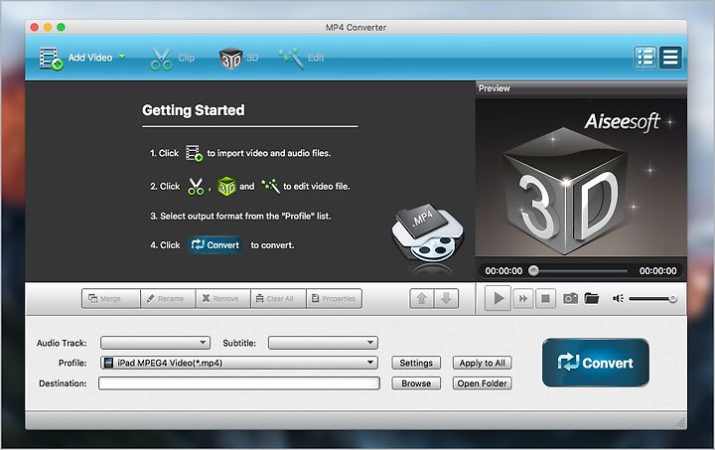Click the Open Folder button
The width and height of the screenshot is (715, 450).
(x=482, y=383)
